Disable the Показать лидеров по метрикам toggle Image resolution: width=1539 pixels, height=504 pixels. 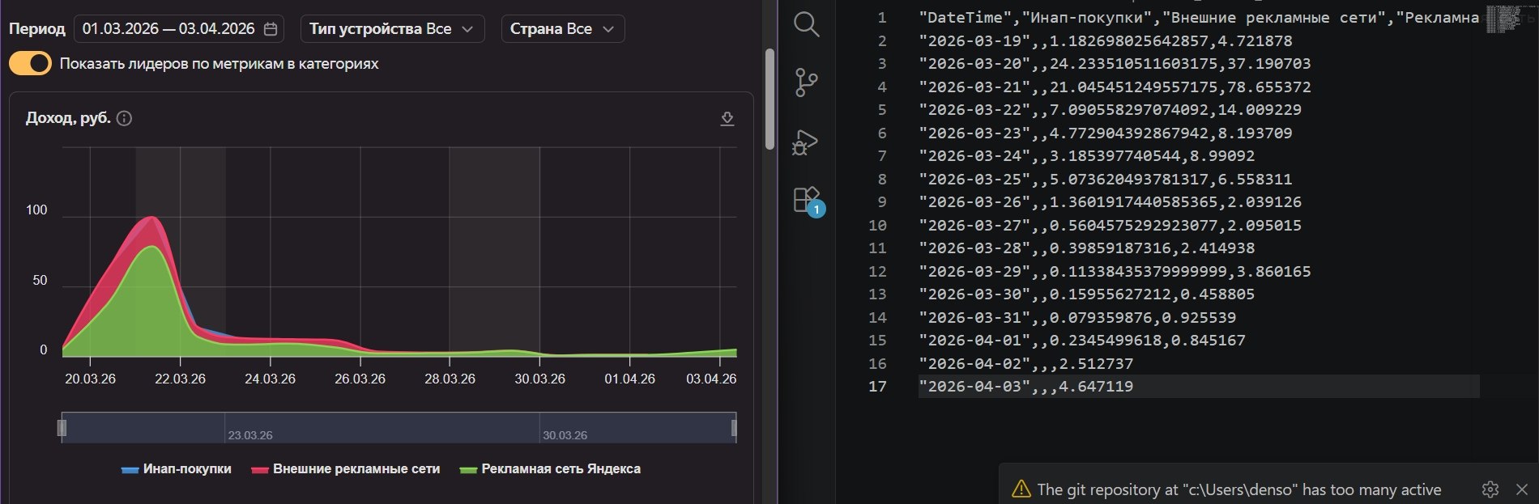(x=30, y=64)
